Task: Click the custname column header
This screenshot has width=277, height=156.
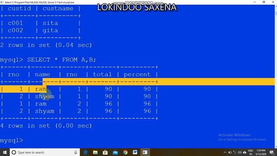Action: pyautogui.click(x=58, y=8)
